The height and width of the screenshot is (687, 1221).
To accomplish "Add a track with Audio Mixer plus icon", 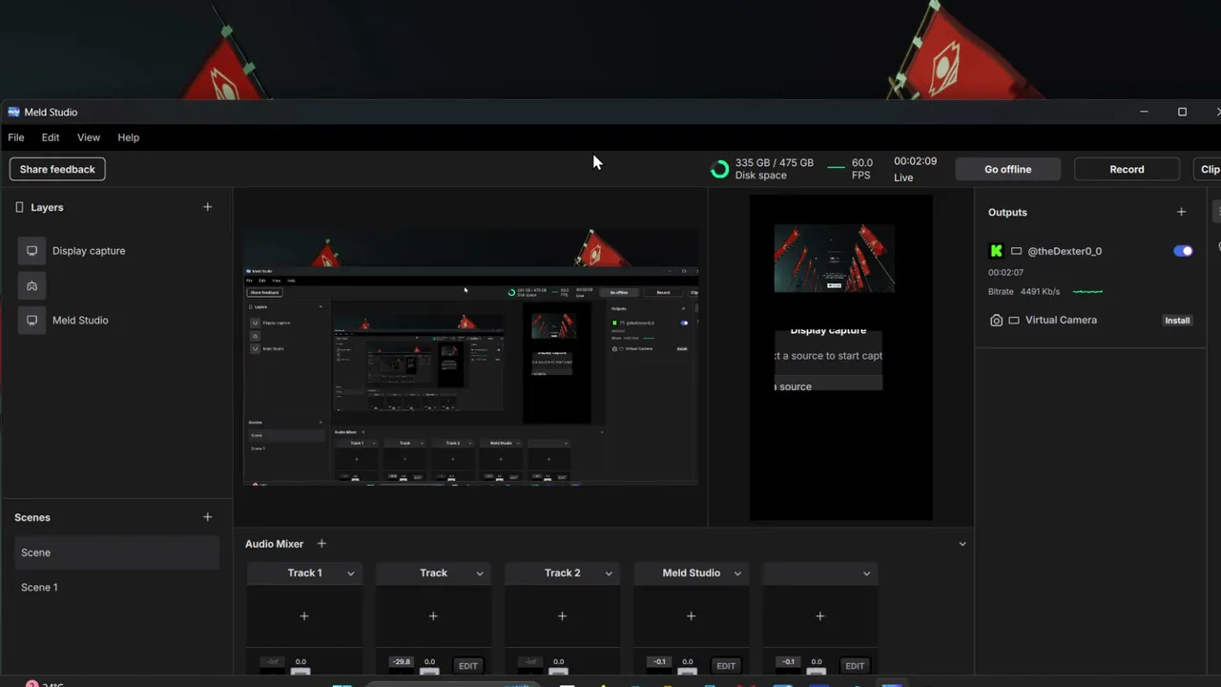I will point(321,544).
